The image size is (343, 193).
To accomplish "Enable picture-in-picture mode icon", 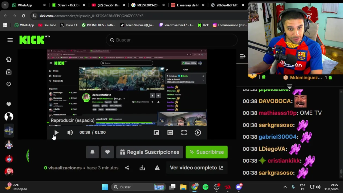I will (x=156, y=132).
